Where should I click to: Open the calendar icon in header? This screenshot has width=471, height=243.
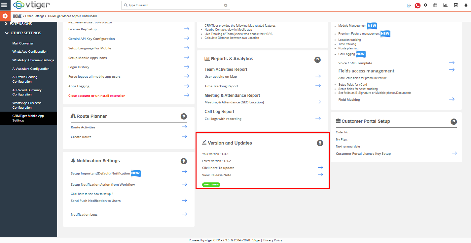(x=435, y=5)
